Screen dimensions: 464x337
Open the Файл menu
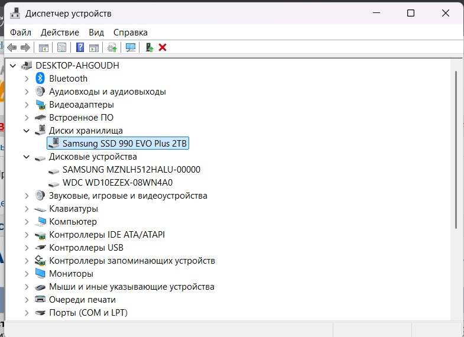tap(21, 33)
